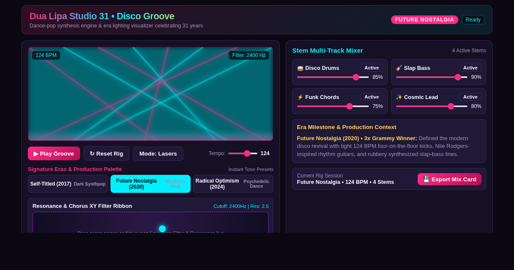This screenshot has height=270, width=514.
Task: Click the Resonance & Chorus XY Filter Ribbon title
Action: [82, 206]
